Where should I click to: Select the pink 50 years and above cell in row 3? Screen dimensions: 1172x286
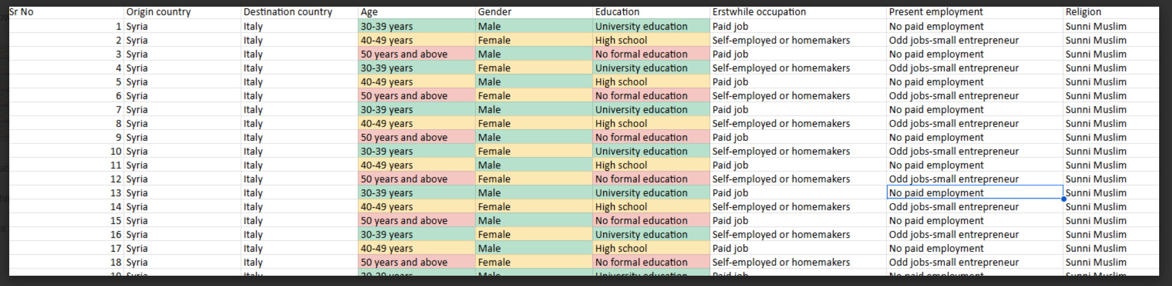[417, 54]
